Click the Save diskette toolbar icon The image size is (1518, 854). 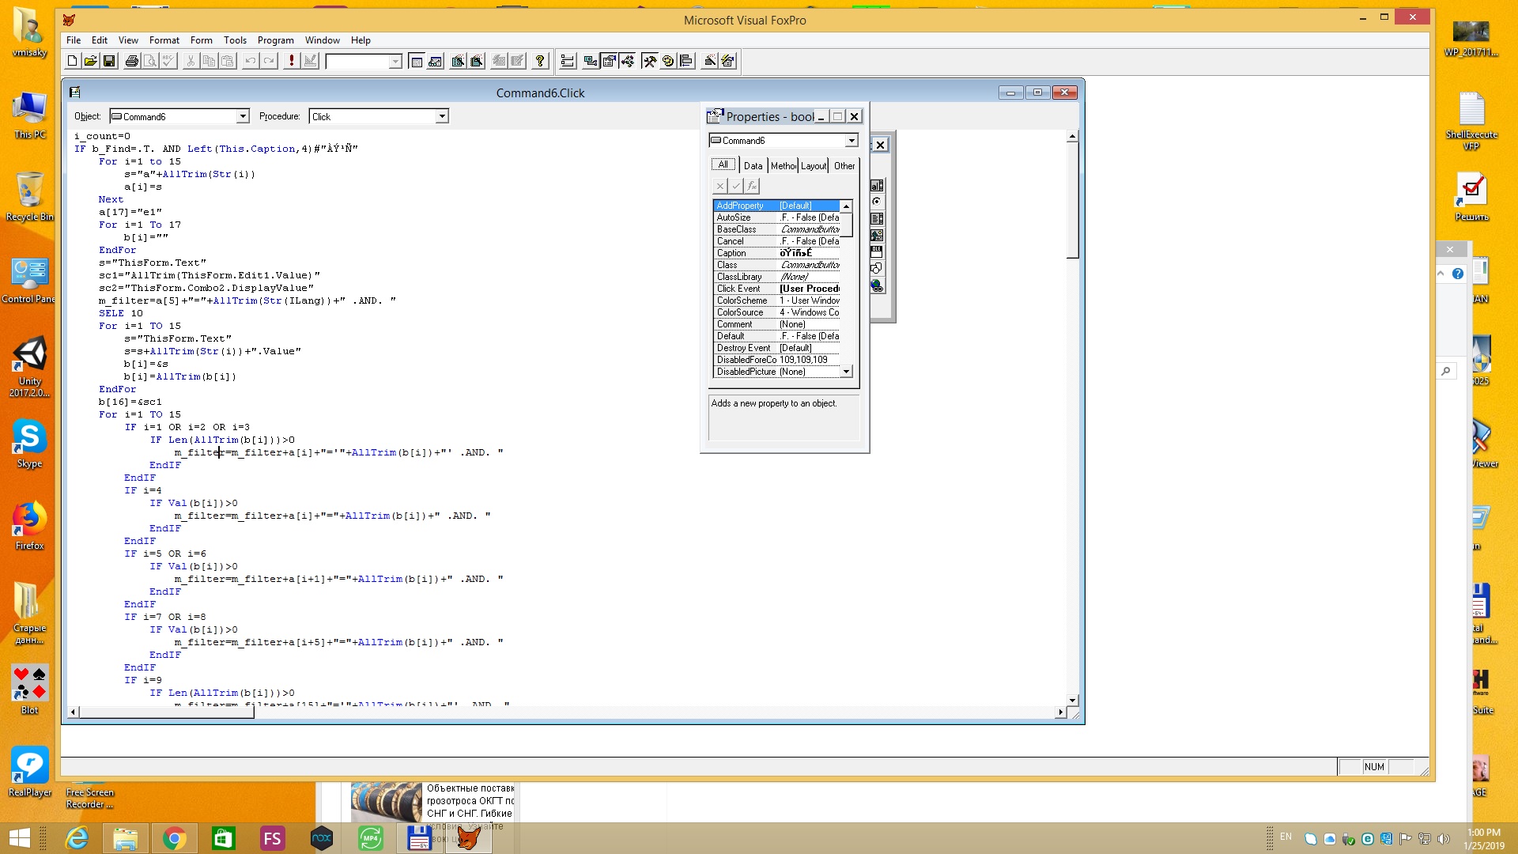[x=110, y=61]
